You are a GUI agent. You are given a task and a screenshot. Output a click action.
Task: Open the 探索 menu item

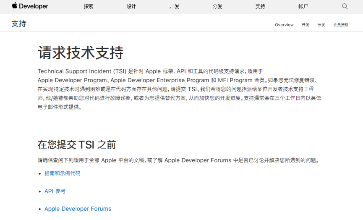89,6
